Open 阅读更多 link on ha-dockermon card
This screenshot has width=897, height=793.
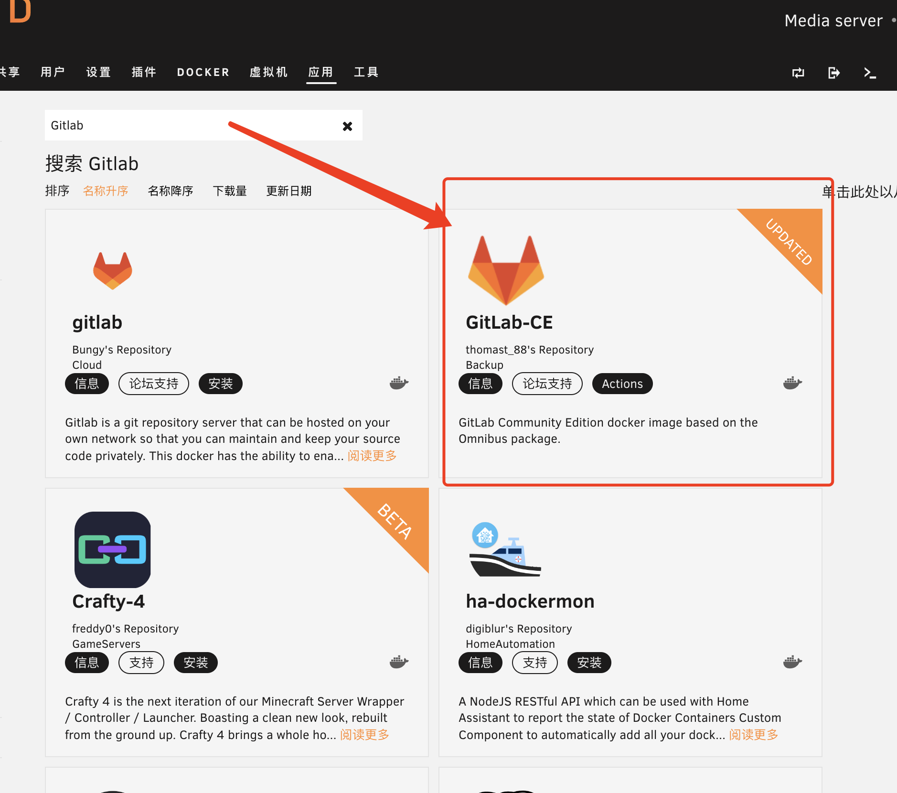[x=754, y=735]
